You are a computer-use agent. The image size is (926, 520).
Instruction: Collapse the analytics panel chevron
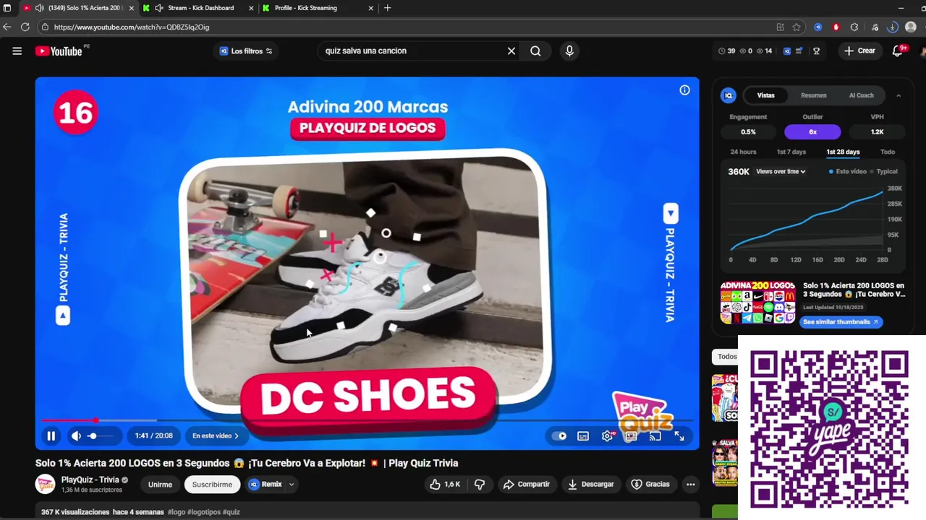(899, 95)
